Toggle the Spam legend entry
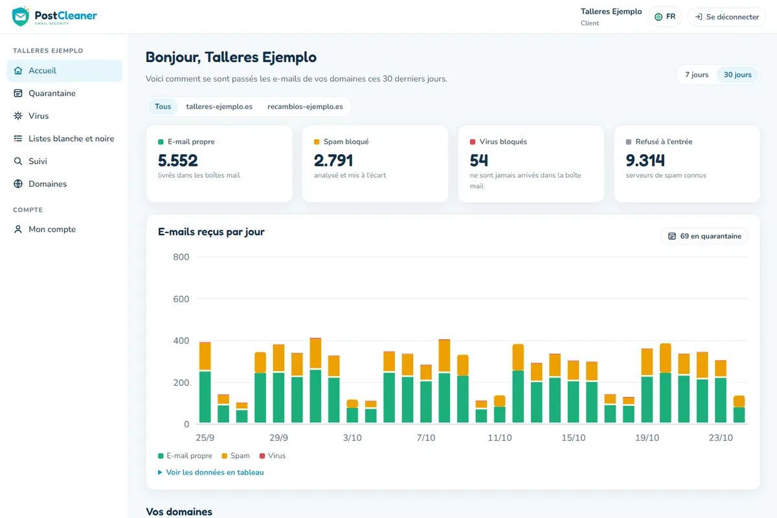 click(236, 456)
